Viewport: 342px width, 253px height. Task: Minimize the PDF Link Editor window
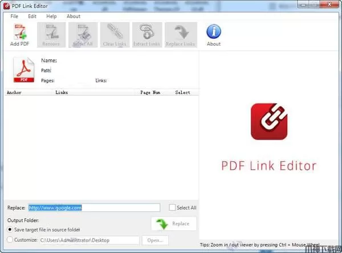(x=303, y=5)
